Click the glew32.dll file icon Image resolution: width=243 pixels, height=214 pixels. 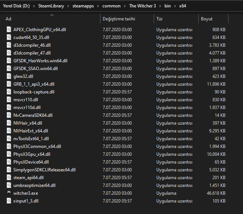[9, 76]
